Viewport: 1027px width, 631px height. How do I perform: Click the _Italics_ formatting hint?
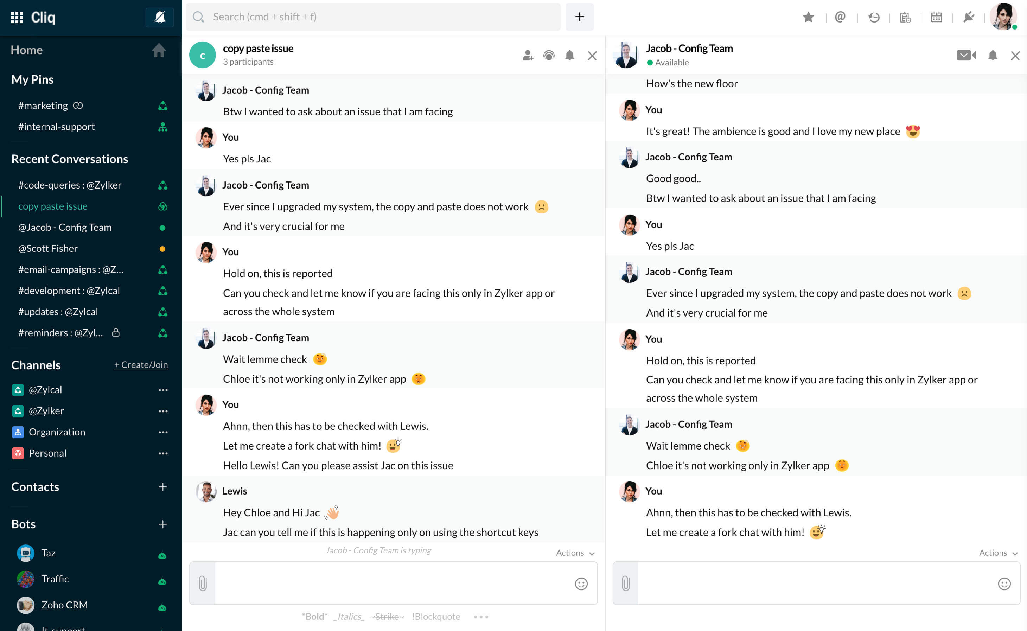click(349, 616)
